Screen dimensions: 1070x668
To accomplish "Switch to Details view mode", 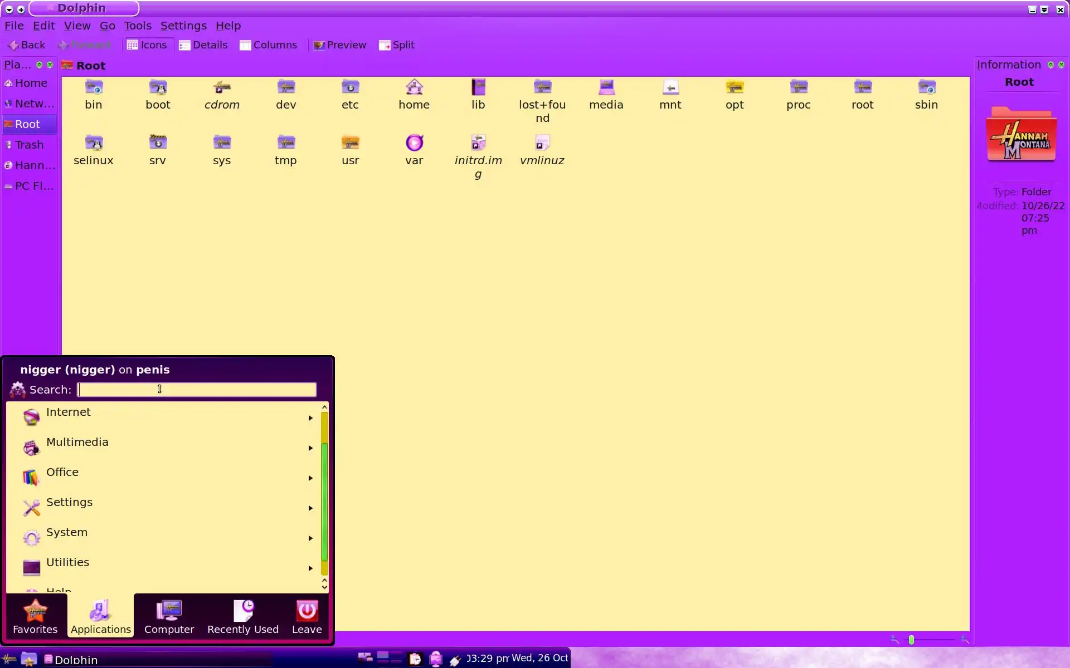I will (203, 46).
